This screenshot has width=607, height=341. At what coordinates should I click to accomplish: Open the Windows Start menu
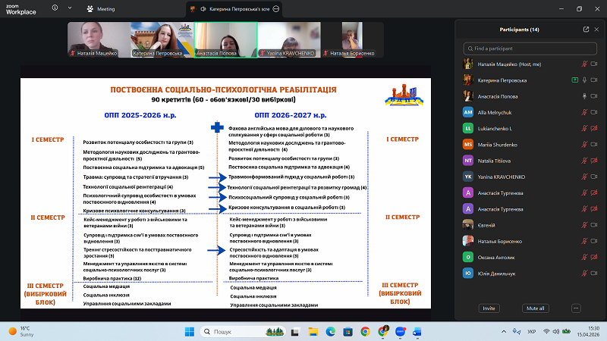point(189,332)
